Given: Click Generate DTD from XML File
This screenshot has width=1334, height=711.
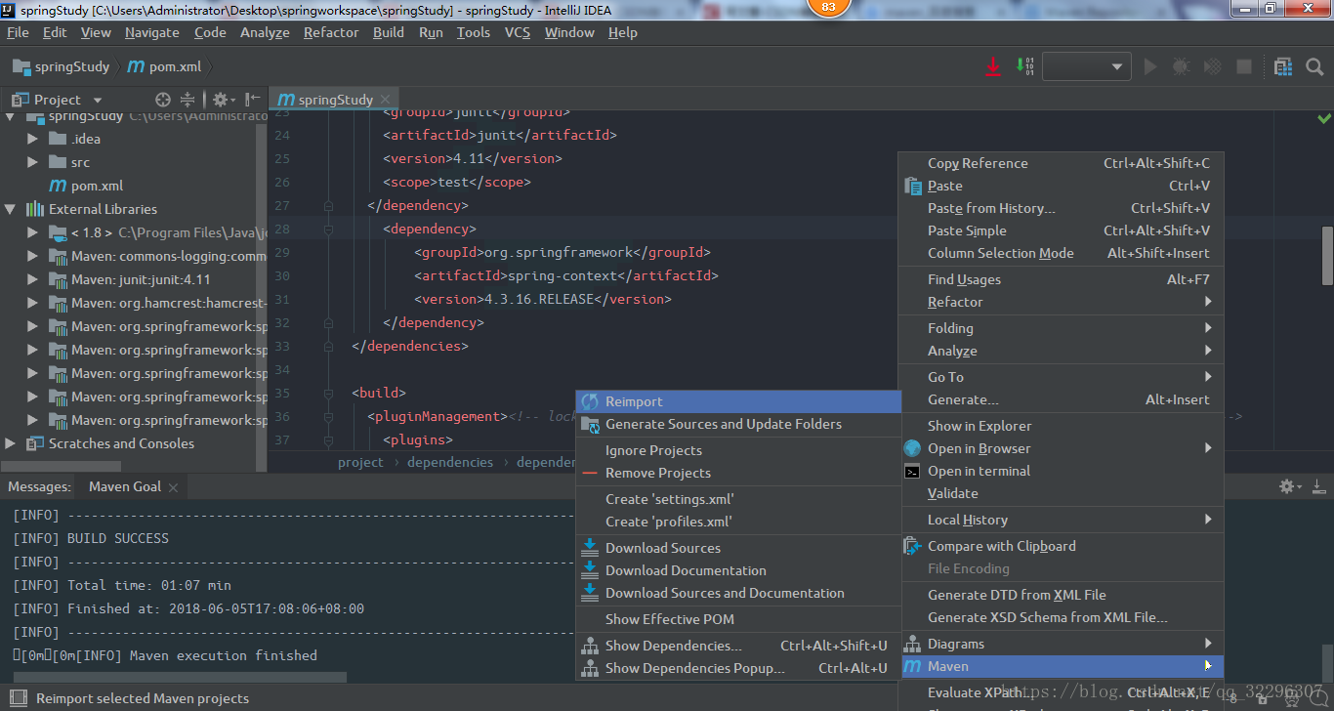Looking at the screenshot, I should [x=1061, y=595].
